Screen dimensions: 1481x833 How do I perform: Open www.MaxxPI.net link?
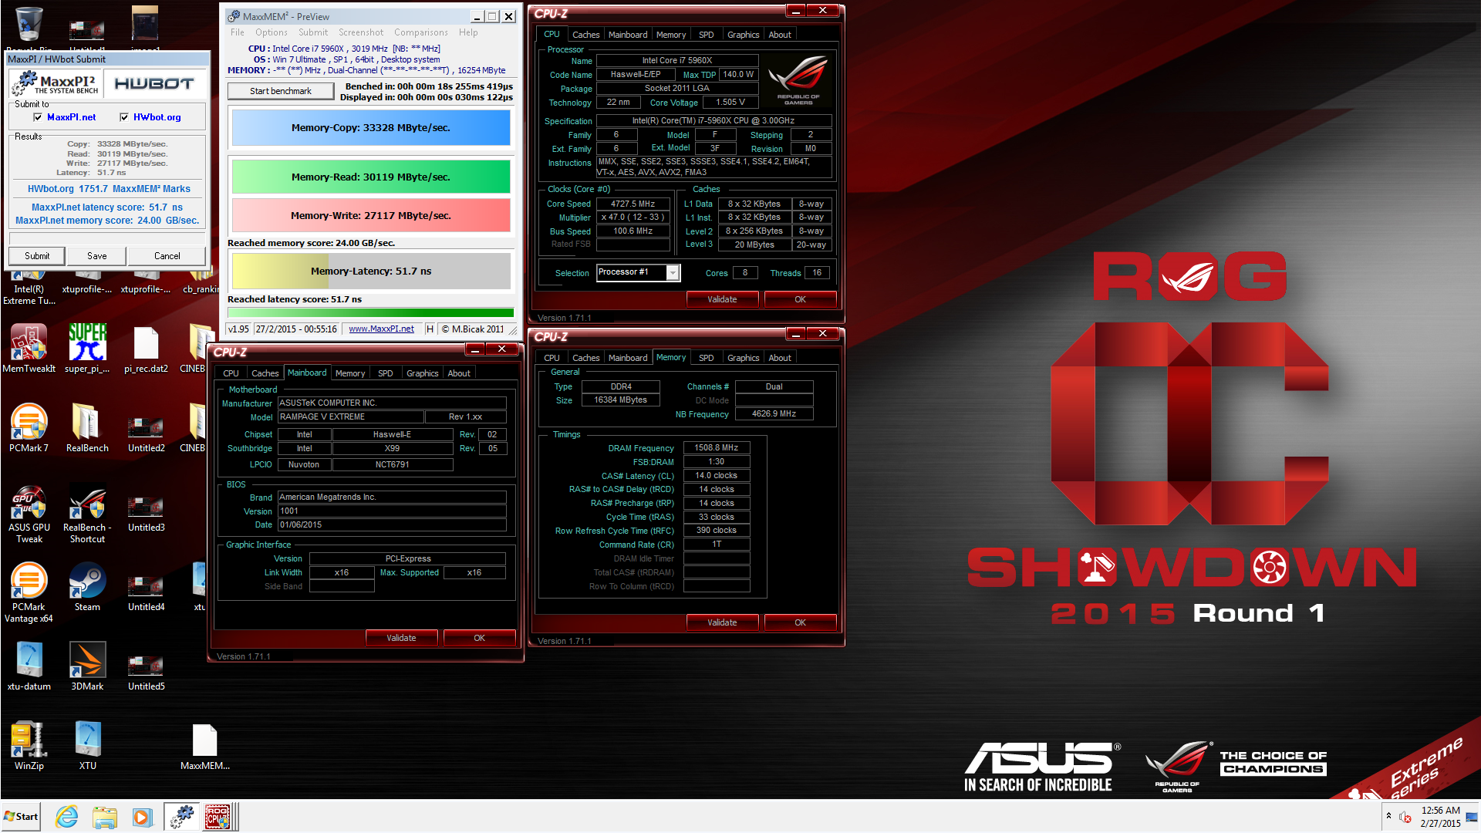pyautogui.click(x=381, y=329)
